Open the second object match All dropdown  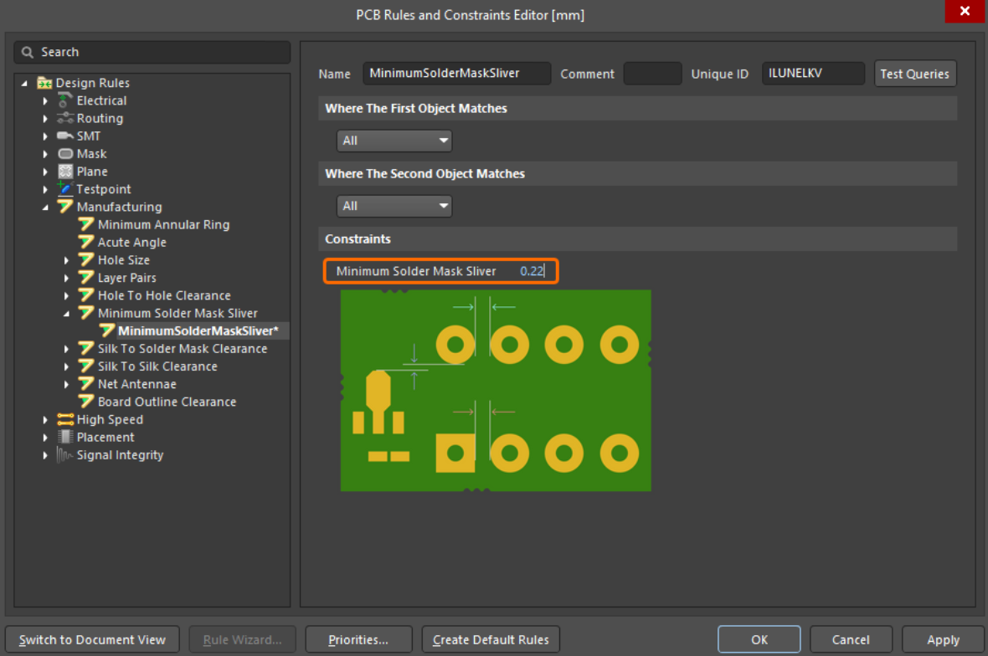point(394,206)
